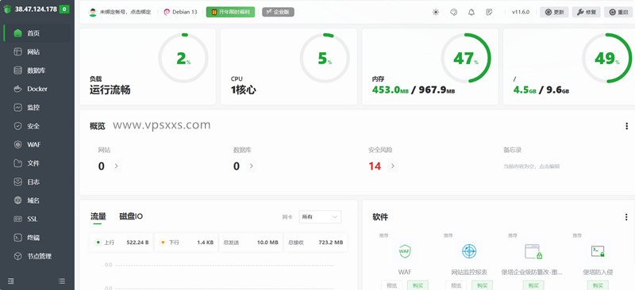Click the 堡塔防入侵 terminal-lock icon

point(598,252)
